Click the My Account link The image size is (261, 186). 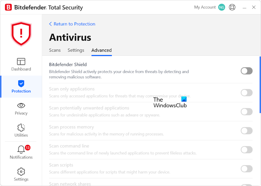(x=205, y=7)
